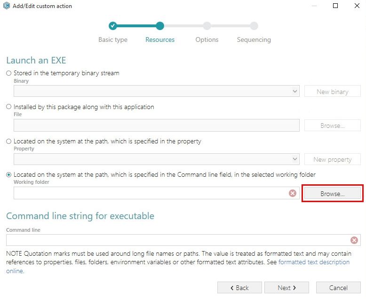Proceed with the Next button
The width and height of the screenshot is (366, 299).
[286, 288]
